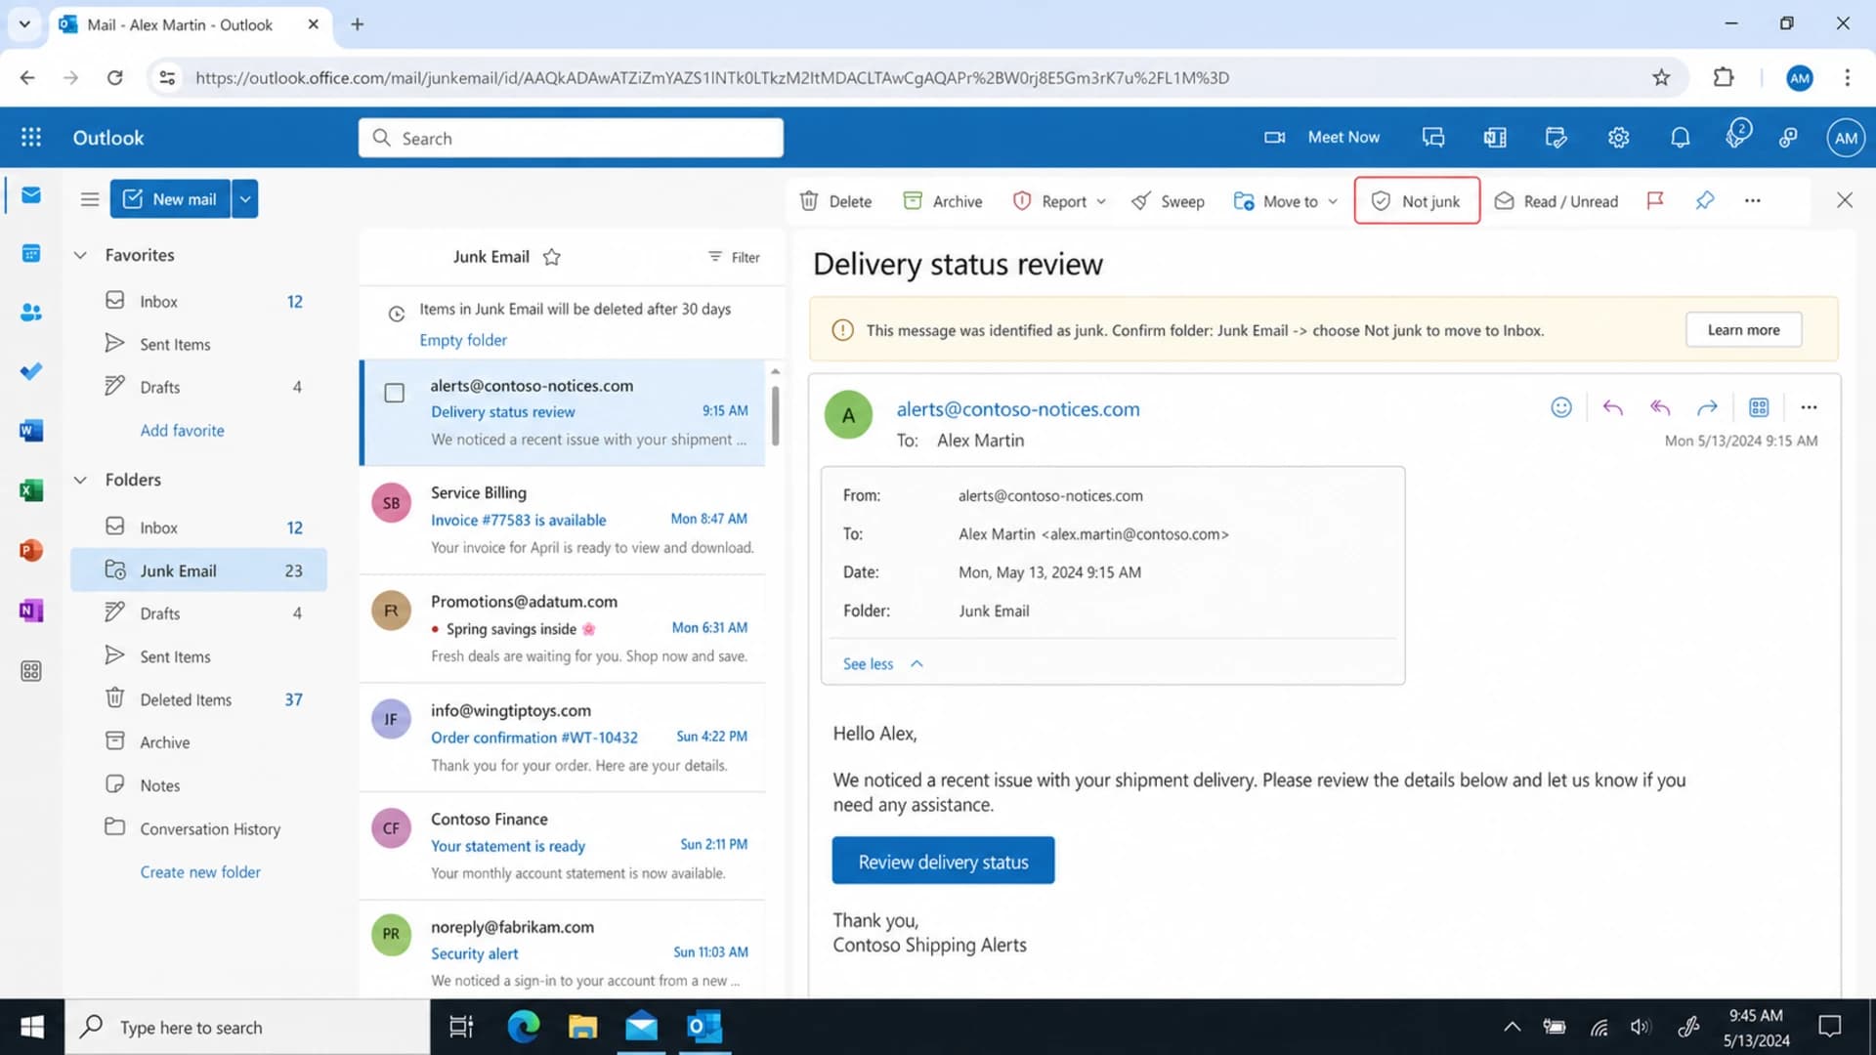
Task: Select the Delivery status review checkbox
Action: tap(395, 393)
